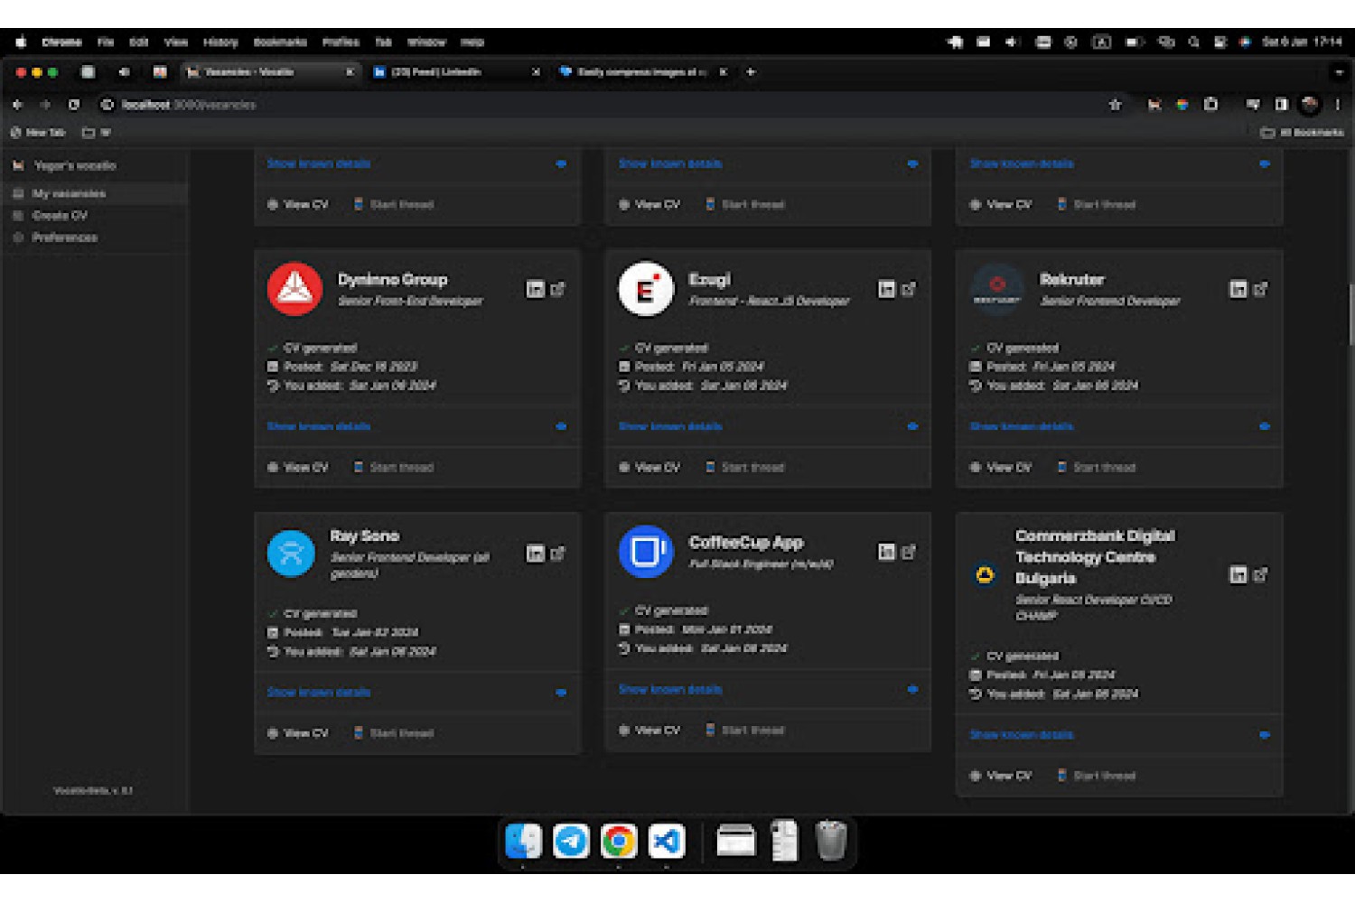The height and width of the screenshot is (903, 1355).
Task: Open external link icon on Commerzbank Digital card
Action: pyautogui.click(x=1261, y=574)
